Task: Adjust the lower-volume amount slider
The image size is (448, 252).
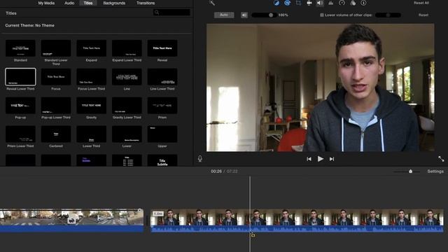Action: coord(388,15)
